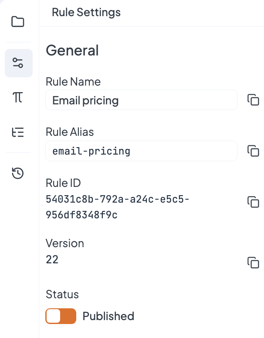Open the folder icon in sidebar

click(x=18, y=21)
